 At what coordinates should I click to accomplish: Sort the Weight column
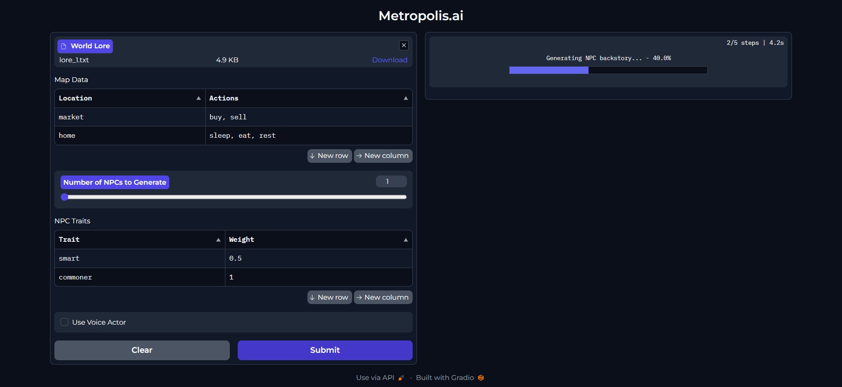tap(406, 240)
